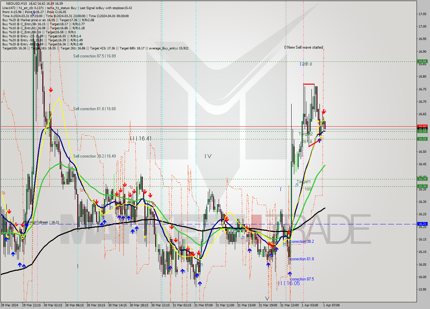Select the '0 New Sell wave started' label

tap(303, 47)
